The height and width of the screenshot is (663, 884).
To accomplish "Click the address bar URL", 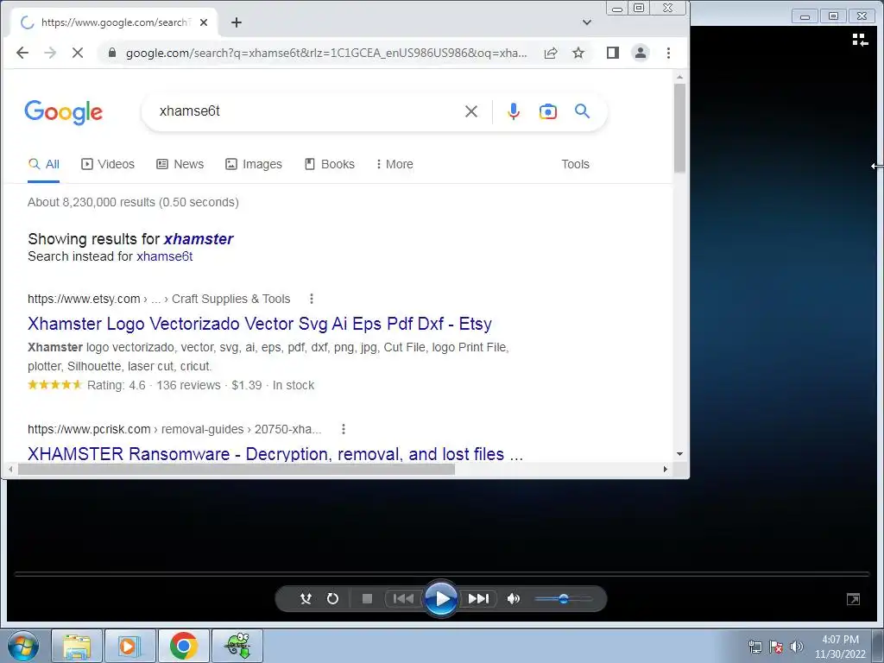I will coord(327,53).
